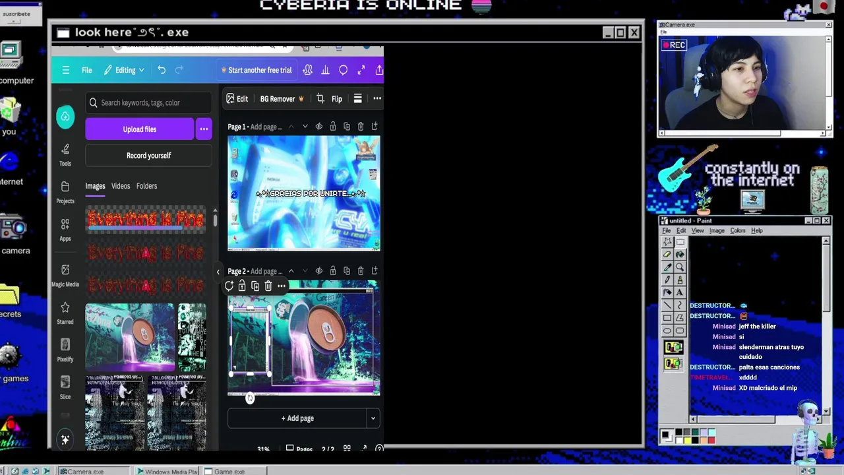Click the Record yourself button
Viewport: 844px width, 475px height.
[x=148, y=156]
